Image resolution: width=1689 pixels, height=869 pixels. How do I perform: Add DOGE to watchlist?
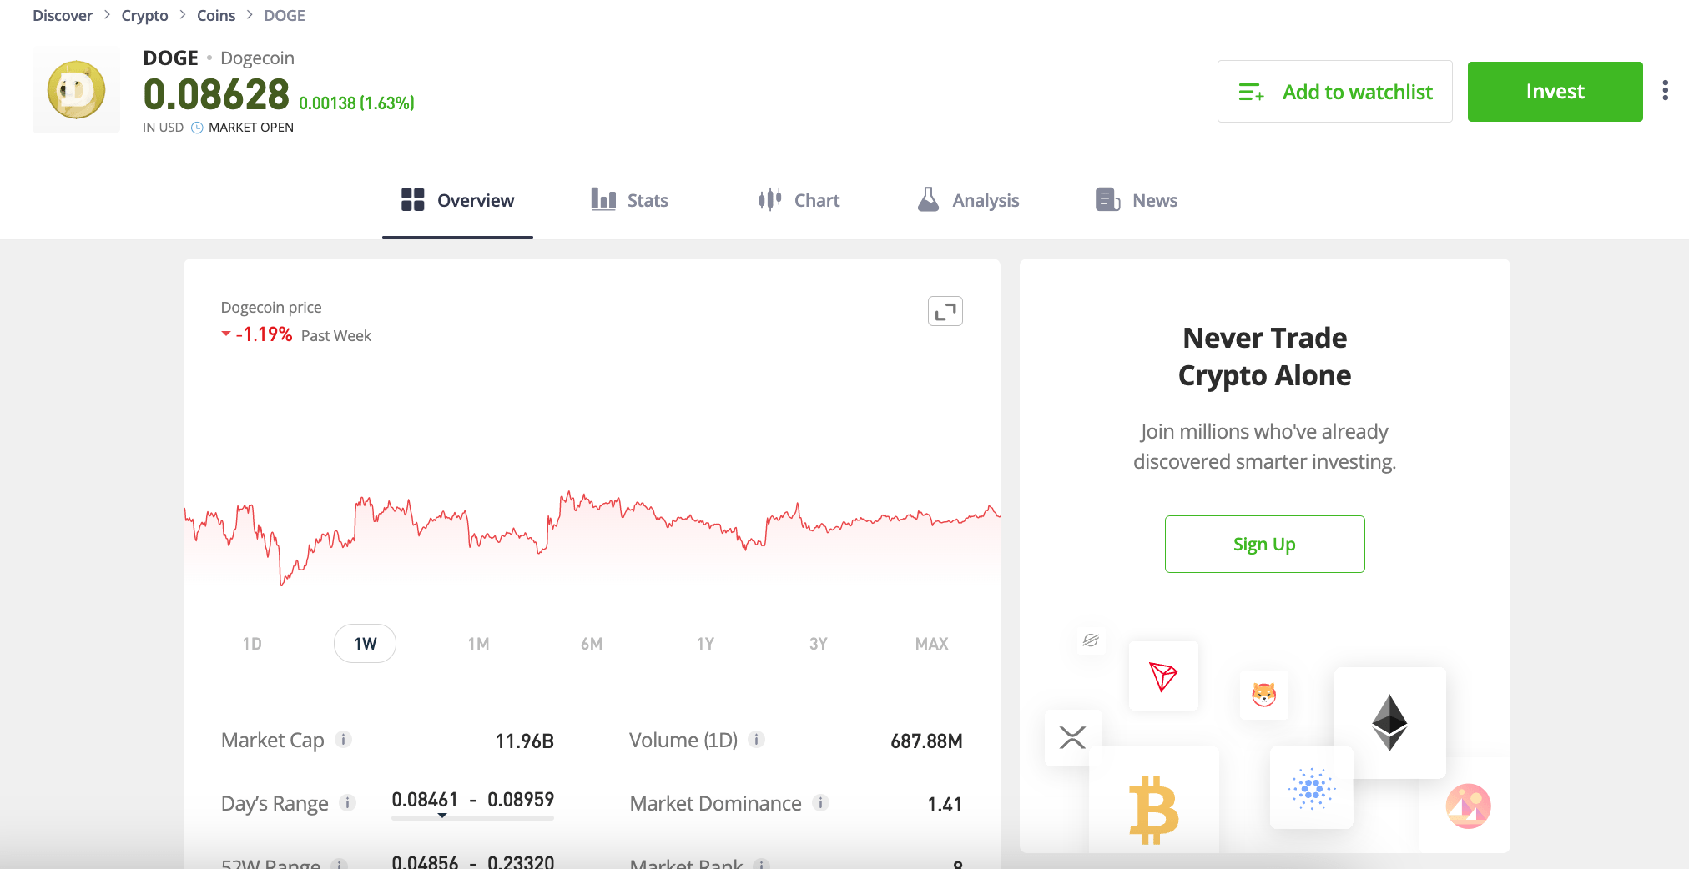1334,91
